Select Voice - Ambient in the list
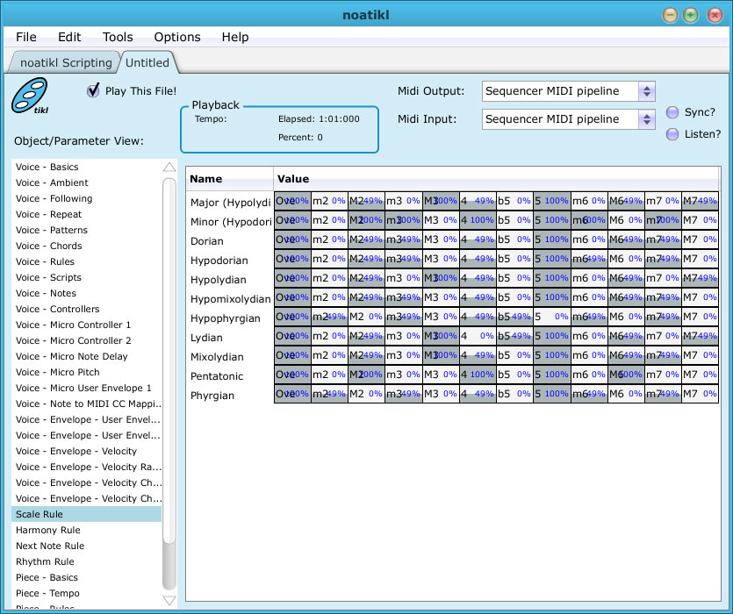This screenshot has width=733, height=614. [87, 182]
